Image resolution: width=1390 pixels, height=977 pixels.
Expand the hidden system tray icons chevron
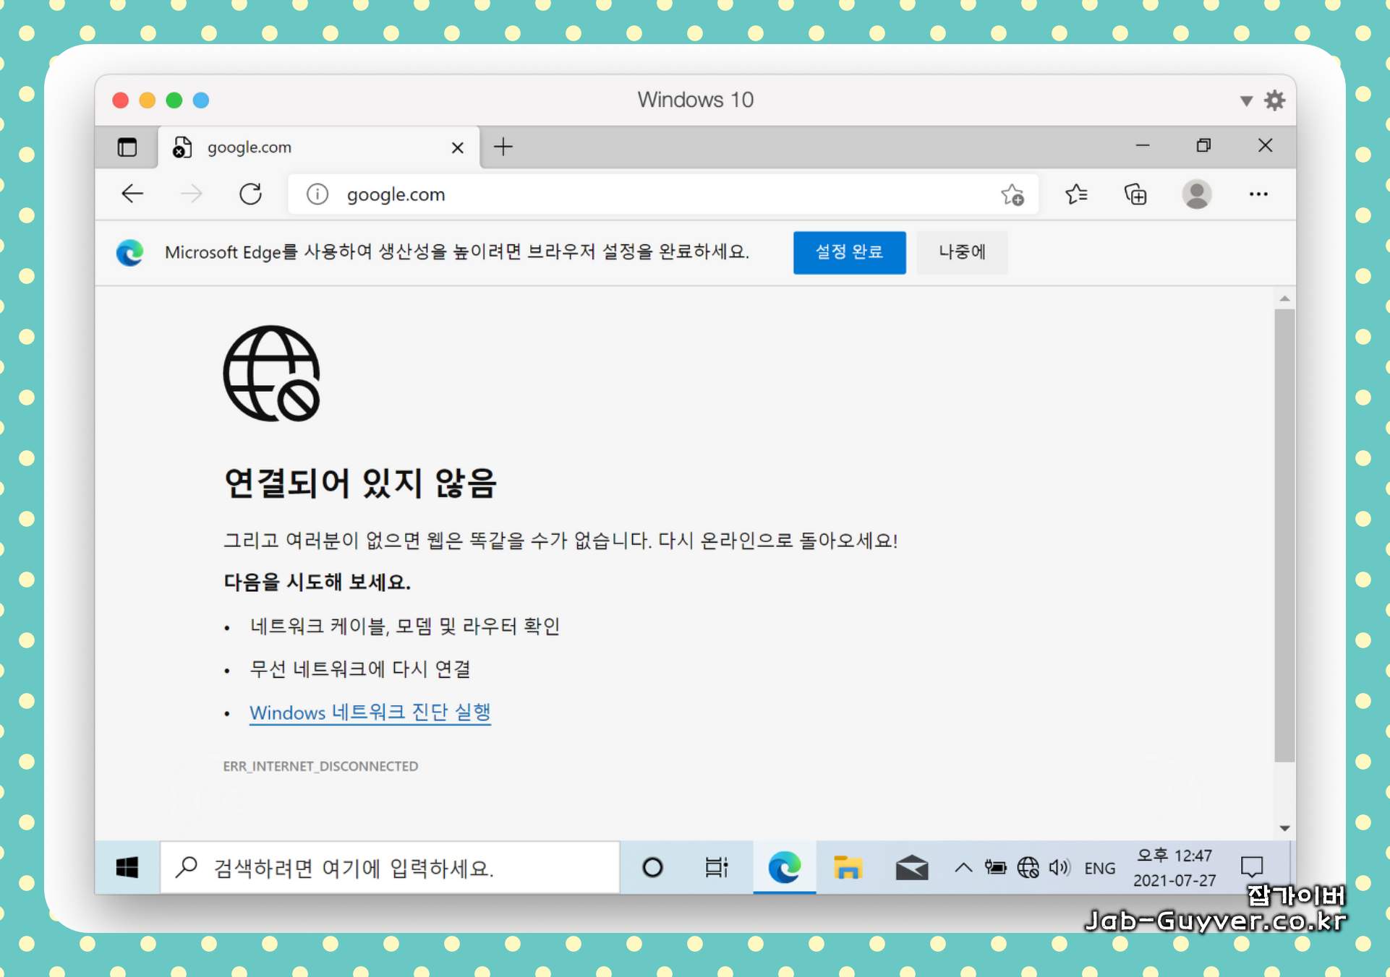click(963, 867)
